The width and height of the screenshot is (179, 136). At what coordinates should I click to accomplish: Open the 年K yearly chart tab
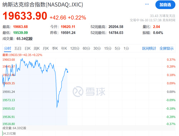click(x=64, y=48)
